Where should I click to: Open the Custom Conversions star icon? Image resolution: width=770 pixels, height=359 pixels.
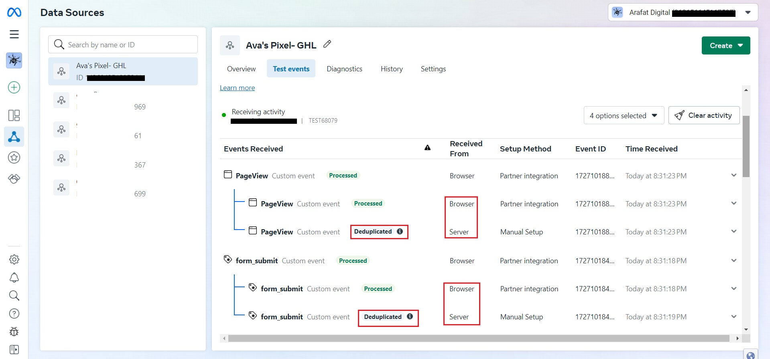14,157
